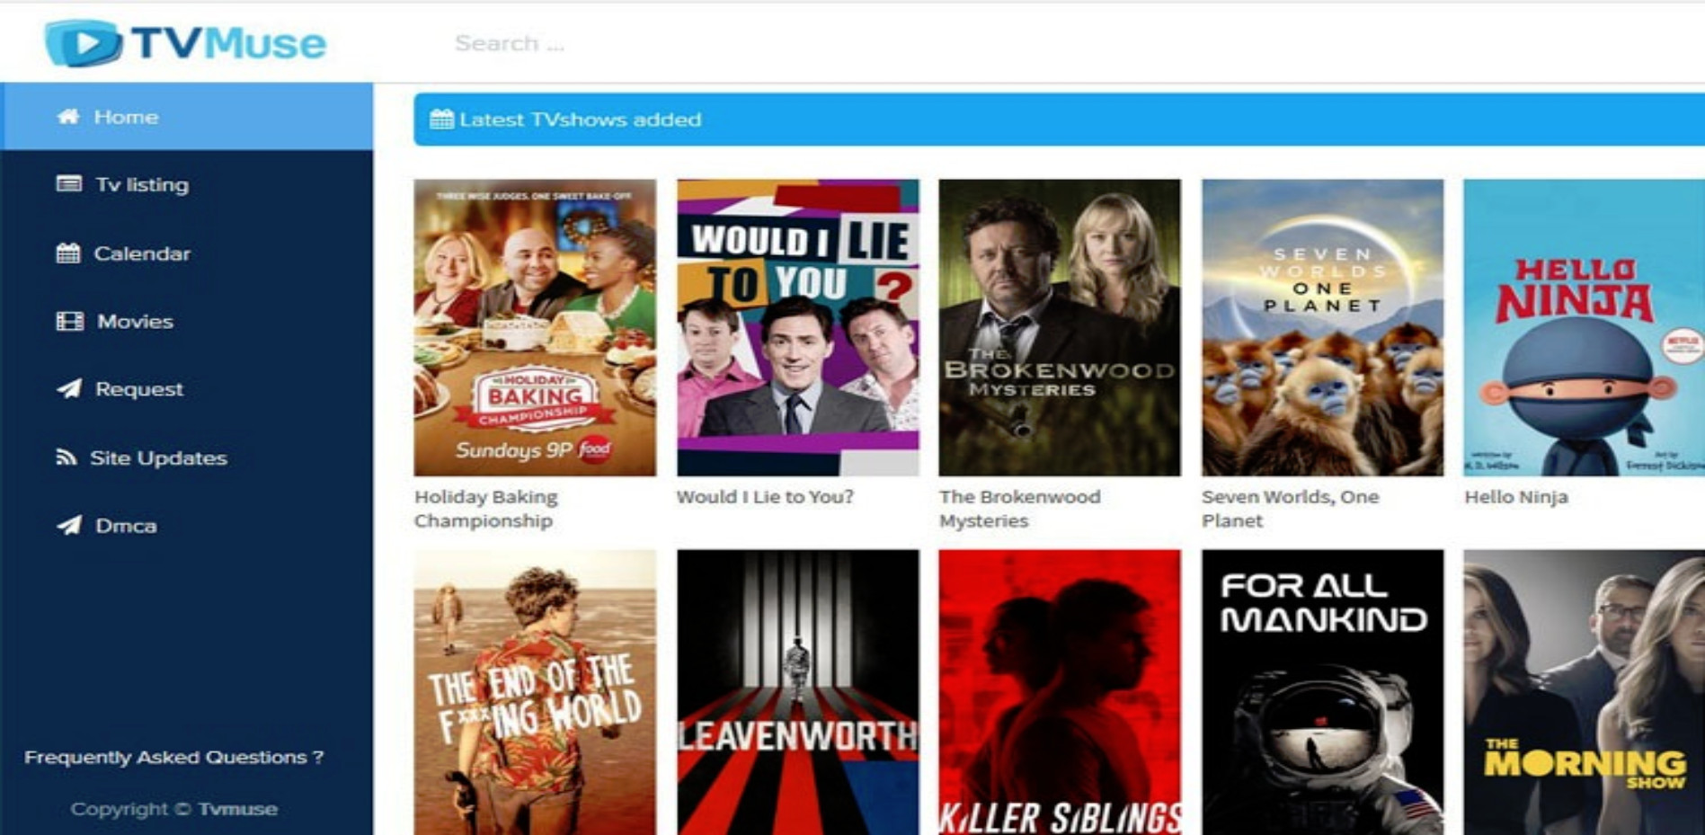Click the Home house icon in sidebar
Viewport: 1705px width, 835px height.
pyautogui.click(x=68, y=117)
